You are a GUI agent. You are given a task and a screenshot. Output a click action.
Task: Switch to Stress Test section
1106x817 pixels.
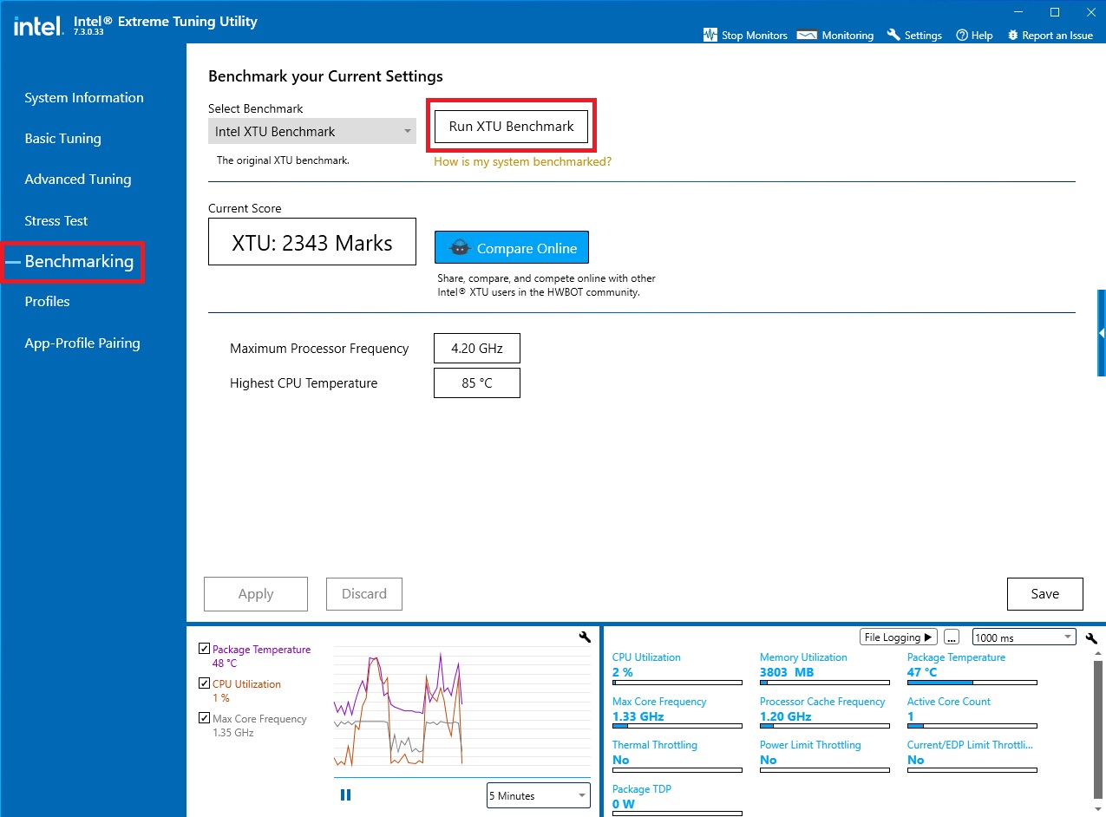56,221
